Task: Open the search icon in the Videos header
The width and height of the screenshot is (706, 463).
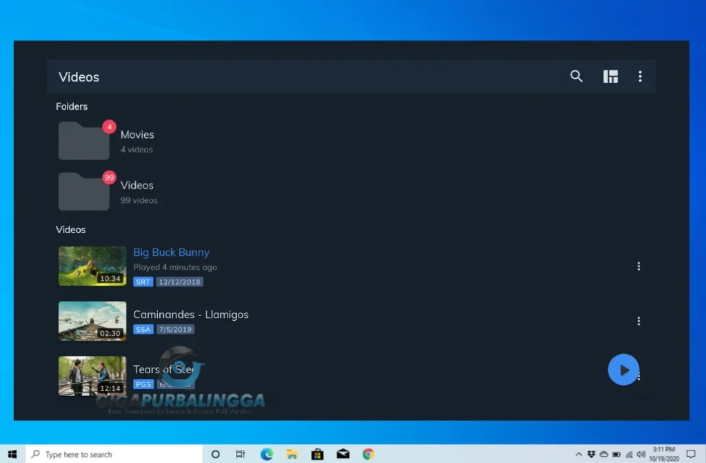Action: click(576, 77)
